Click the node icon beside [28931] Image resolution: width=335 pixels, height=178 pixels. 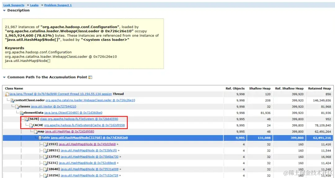coord(45,151)
